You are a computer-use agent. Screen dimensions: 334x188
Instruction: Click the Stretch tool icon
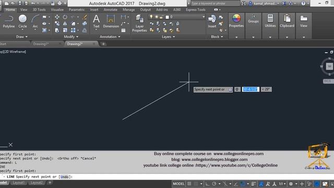[57, 30]
